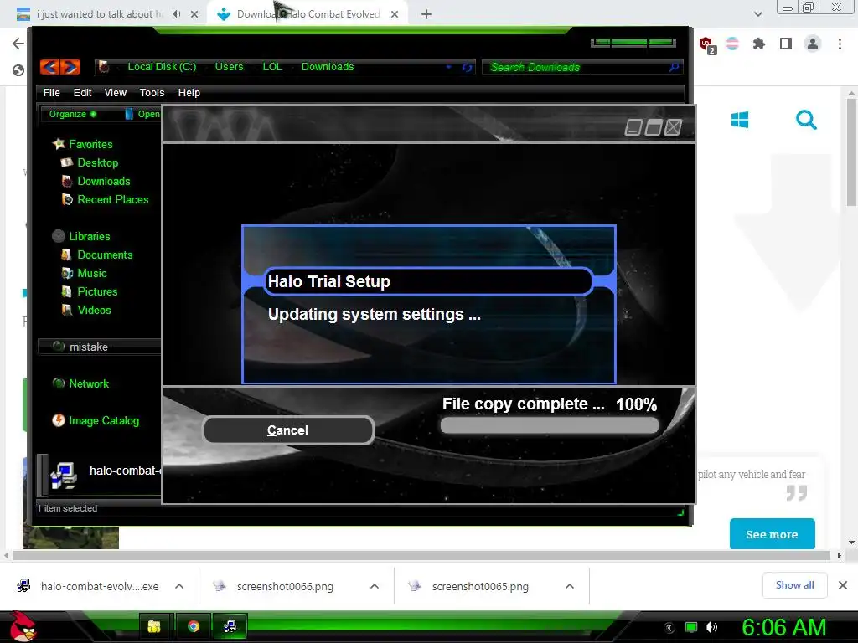Open halo-combat-evolv....exe download item
This screenshot has width=858, height=643.
tap(88, 586)
